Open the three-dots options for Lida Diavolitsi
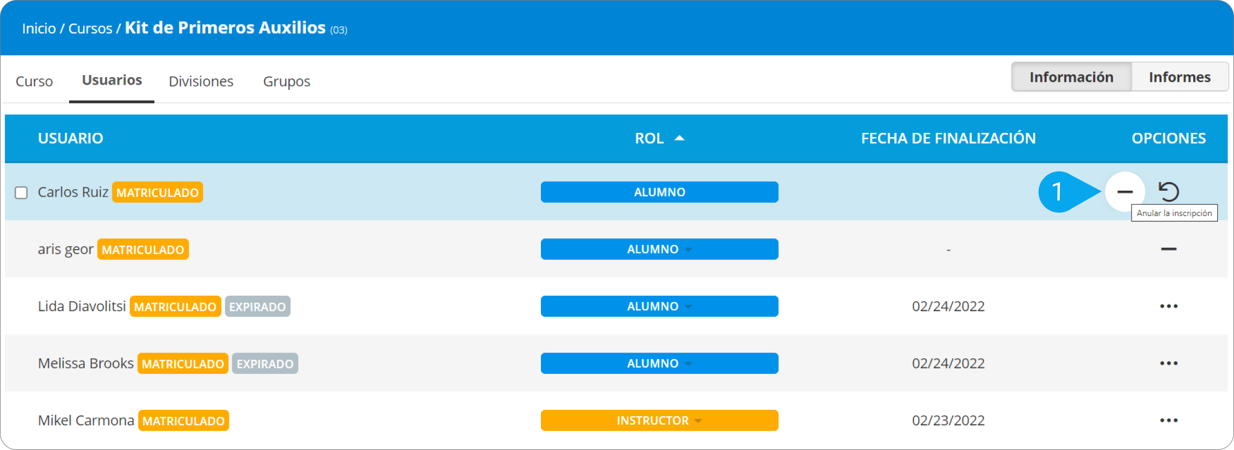This screenshot has height=450, width=1234. point(1169,306)
